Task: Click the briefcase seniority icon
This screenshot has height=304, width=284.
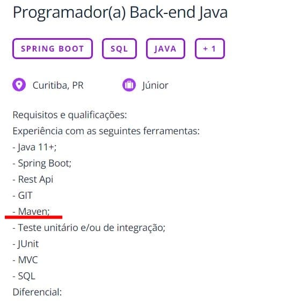Action: coord(129,85)
